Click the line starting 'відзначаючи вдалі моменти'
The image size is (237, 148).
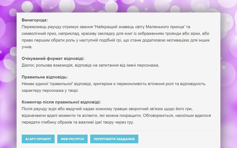(116, 115)
